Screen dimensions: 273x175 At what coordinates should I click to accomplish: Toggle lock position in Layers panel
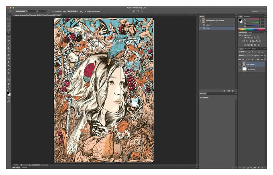click(x=249, y=59)
